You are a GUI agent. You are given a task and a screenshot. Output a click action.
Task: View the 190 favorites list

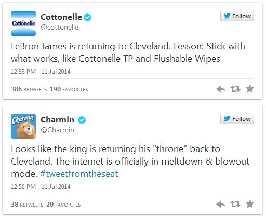tap(69, 89)
